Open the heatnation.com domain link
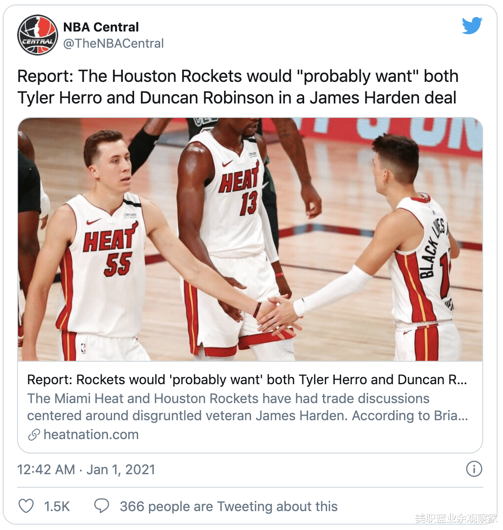The image size is (503, 530). tap(91, 435)
